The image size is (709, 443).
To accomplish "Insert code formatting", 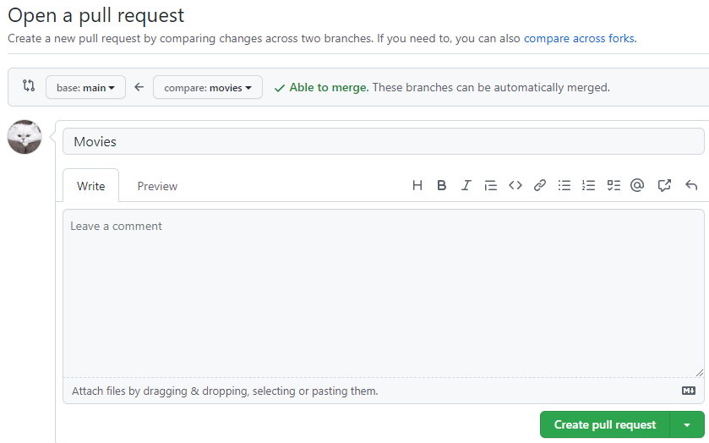I will pos(515,185).
